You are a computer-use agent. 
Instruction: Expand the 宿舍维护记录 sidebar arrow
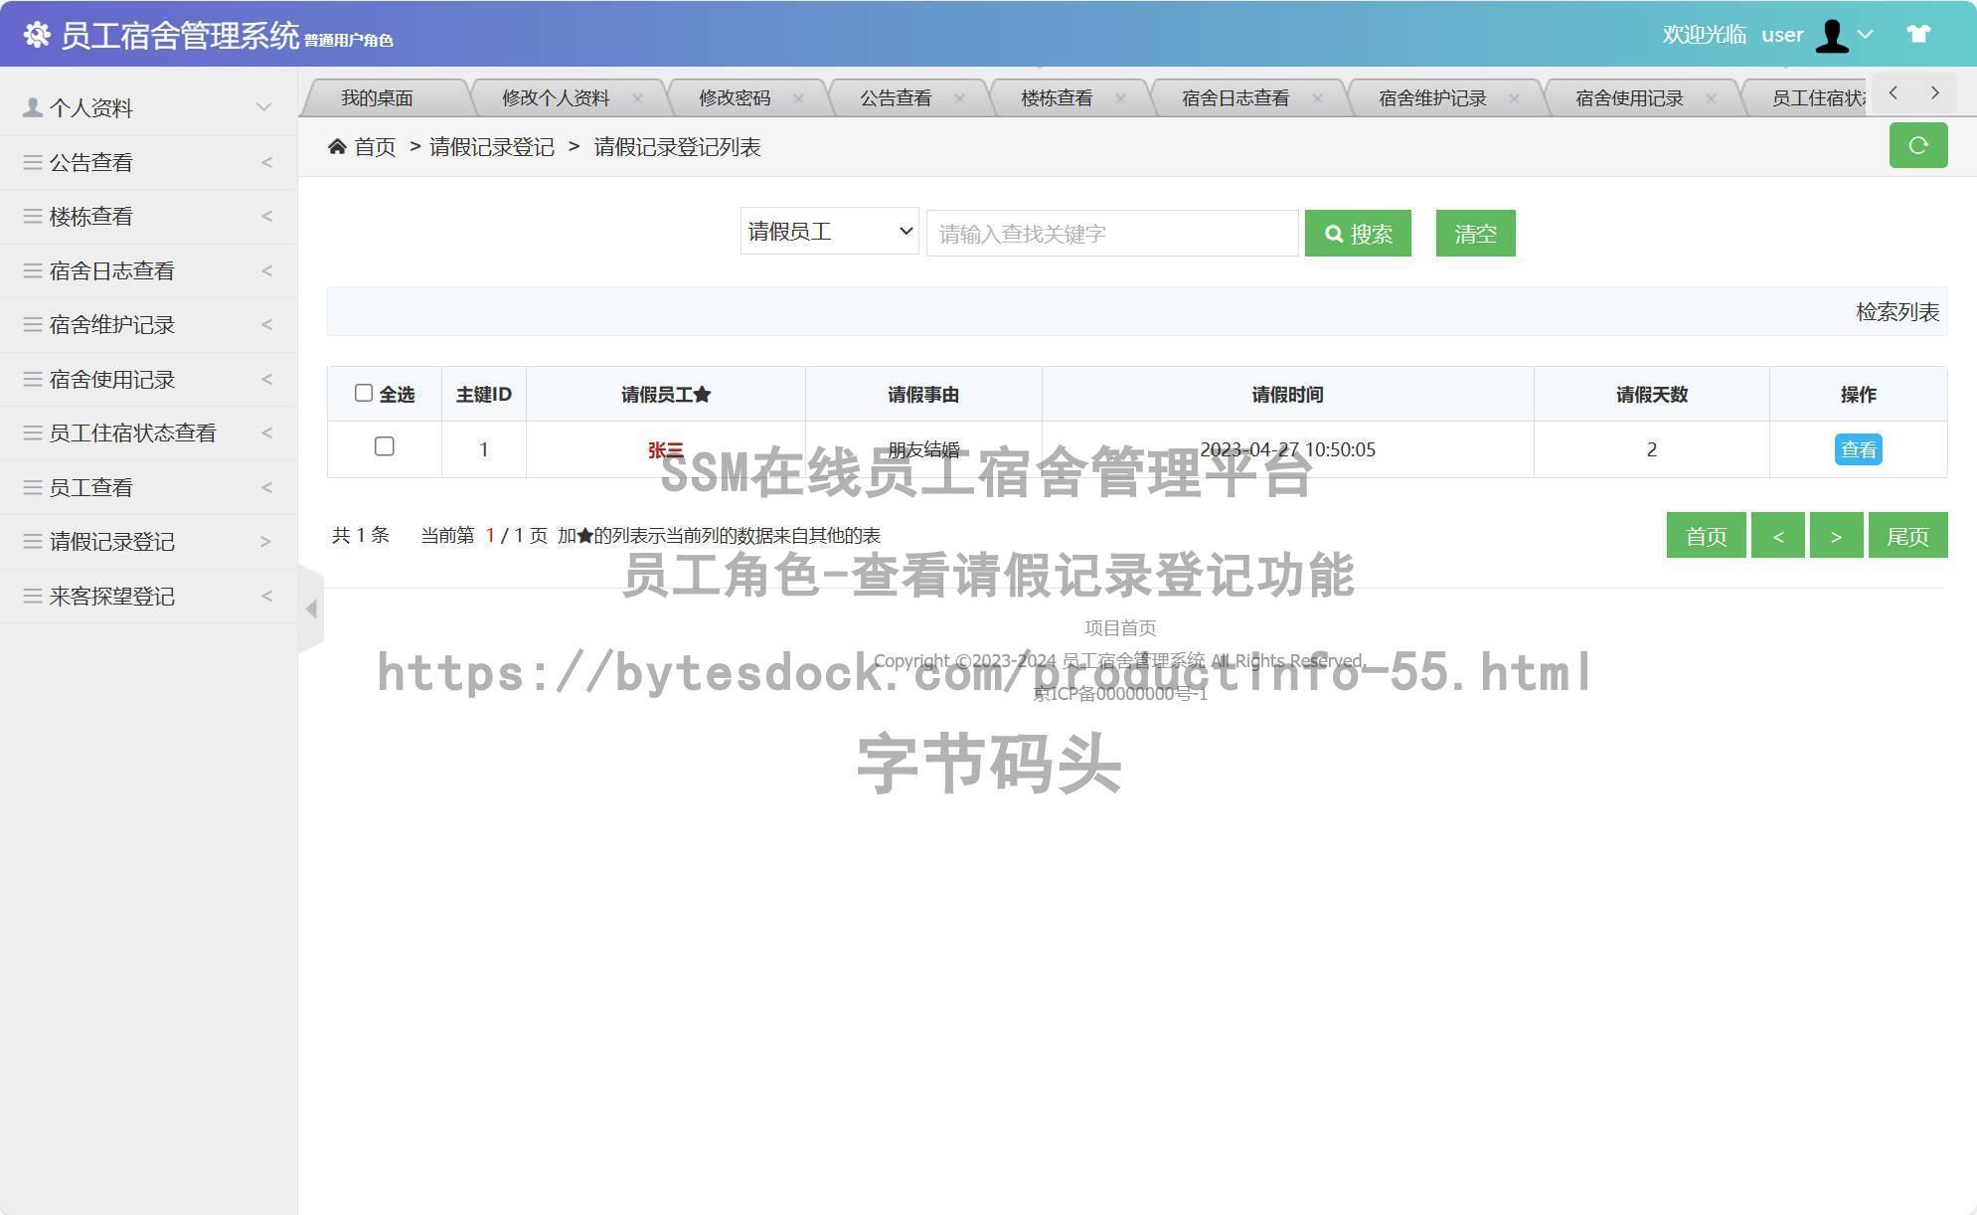[x=266, y=325]
